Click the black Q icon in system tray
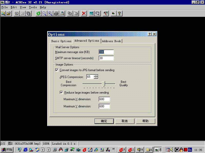This screenshot has width=205, height=153. coord(177,150)
